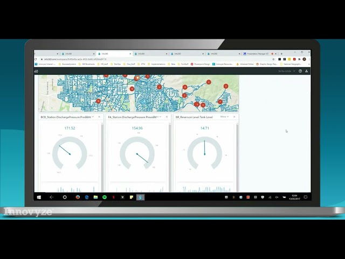
Task: Open the Graphic Design bookmark
Action: [267, 64]
